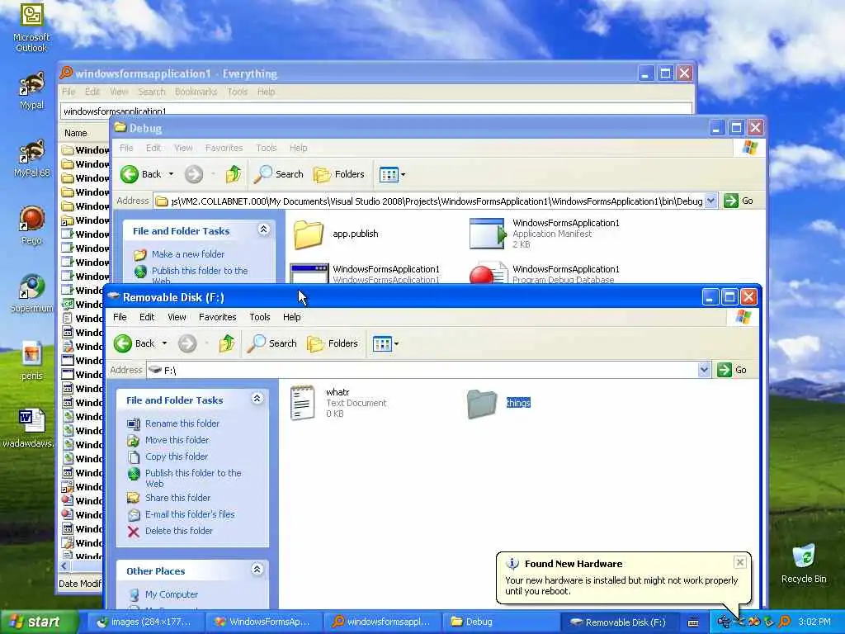Toggle Folders pane in Removable Disk window
The image size is (845, 634).
point(333,343)
